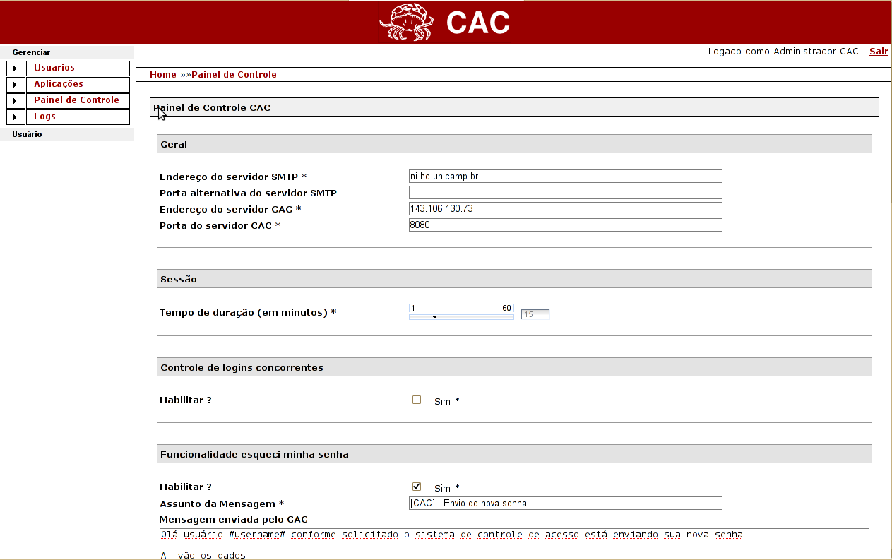Click the session duration slider handle

tap(435, 317)
